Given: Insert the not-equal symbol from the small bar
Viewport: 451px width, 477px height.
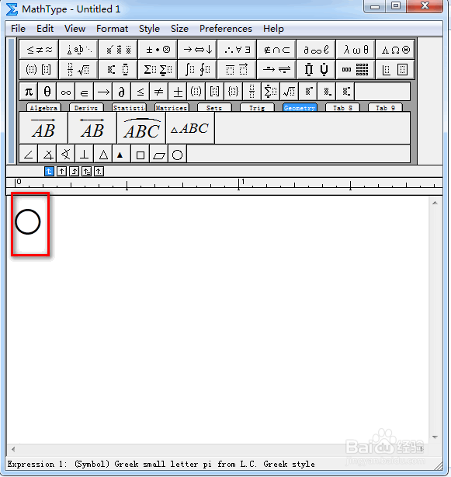Looking at the screenshot, I should click(x=159, y=91).
